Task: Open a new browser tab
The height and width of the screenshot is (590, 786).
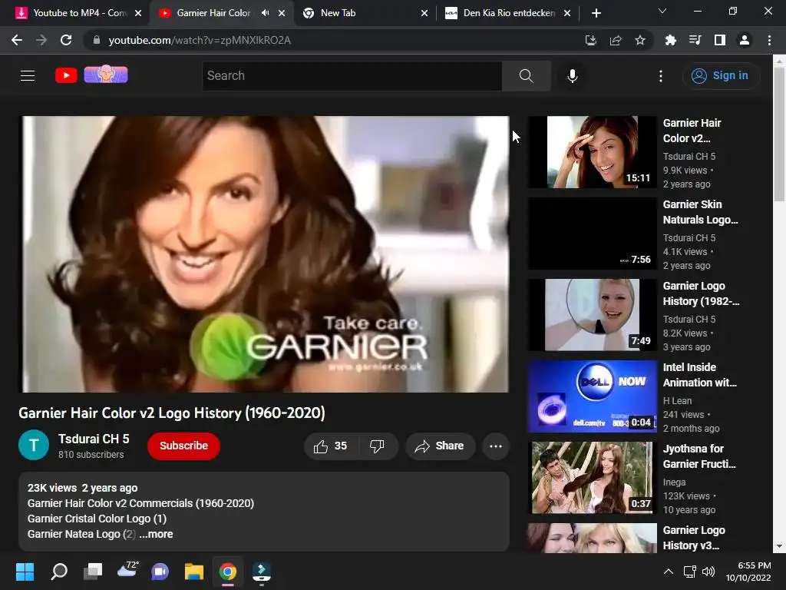Action: (x=596, y=13)
